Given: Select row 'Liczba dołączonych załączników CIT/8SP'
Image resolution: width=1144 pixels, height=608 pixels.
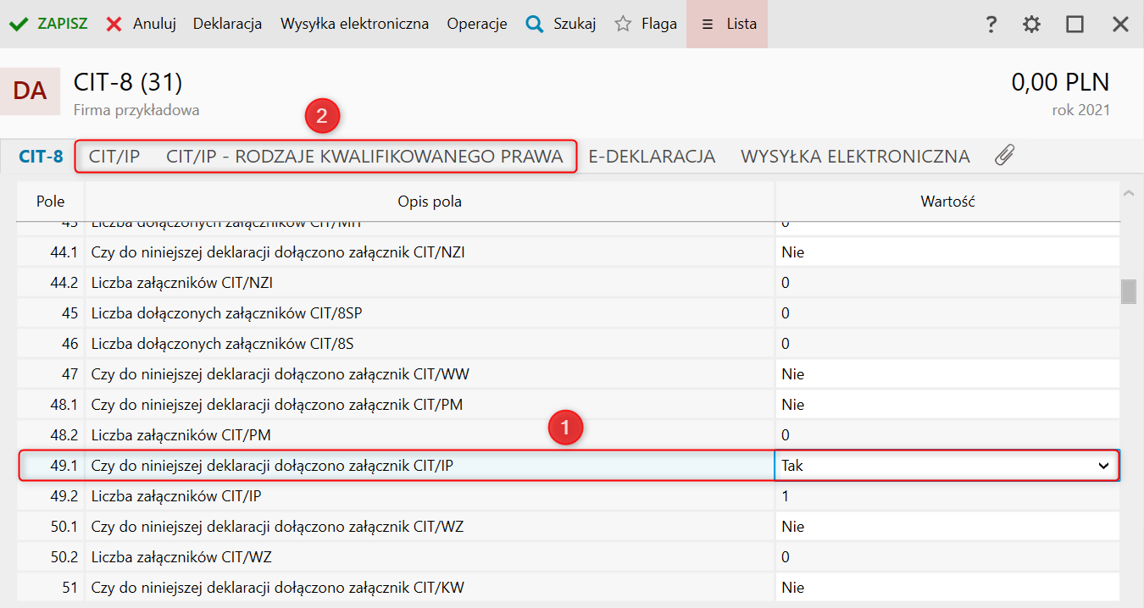Looking at the screenshot, I should coord(569,313).
